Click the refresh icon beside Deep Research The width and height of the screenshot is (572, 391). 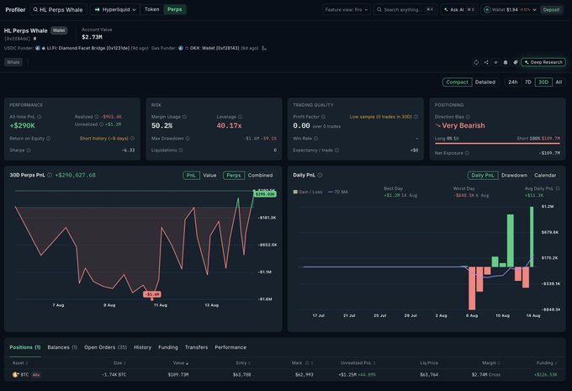pyautogui.click(x=476, y=62)
